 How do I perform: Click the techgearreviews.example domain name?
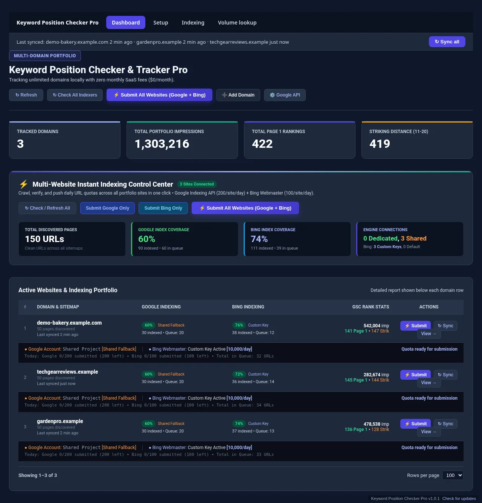[67, 372]
